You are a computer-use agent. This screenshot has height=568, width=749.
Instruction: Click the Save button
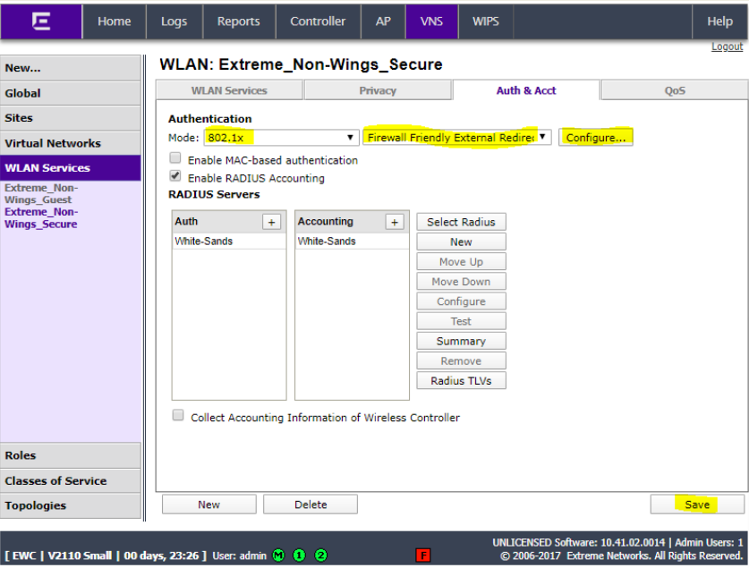coord(697,504)
